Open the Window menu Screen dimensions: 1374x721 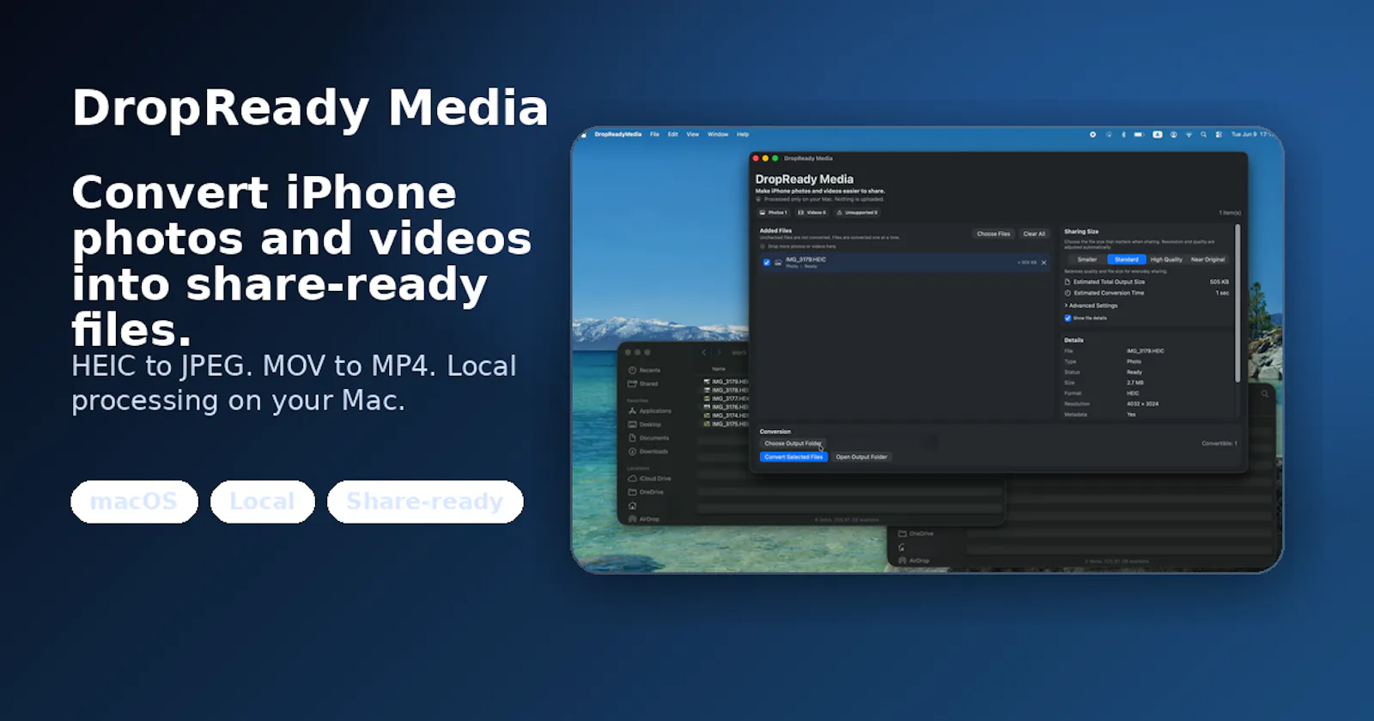(x=718, y=134)
